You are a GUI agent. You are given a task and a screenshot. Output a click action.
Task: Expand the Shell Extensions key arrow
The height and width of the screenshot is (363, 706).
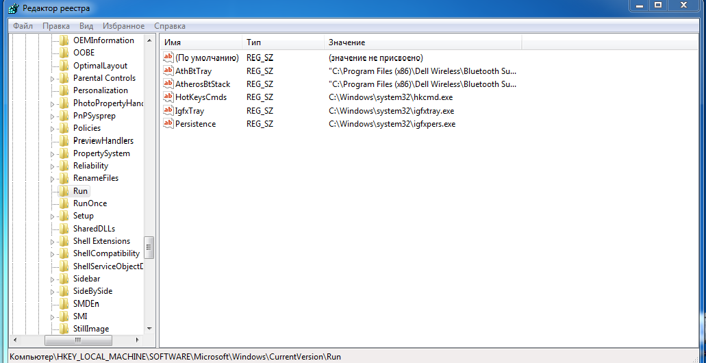[52, 242]
